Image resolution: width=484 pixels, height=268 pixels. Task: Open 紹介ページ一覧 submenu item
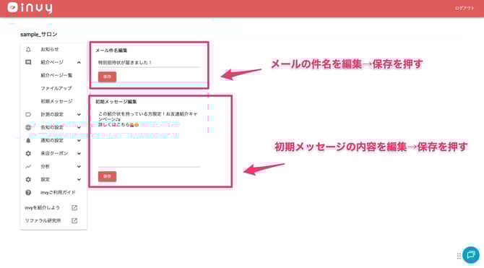[x=56, y=75]
